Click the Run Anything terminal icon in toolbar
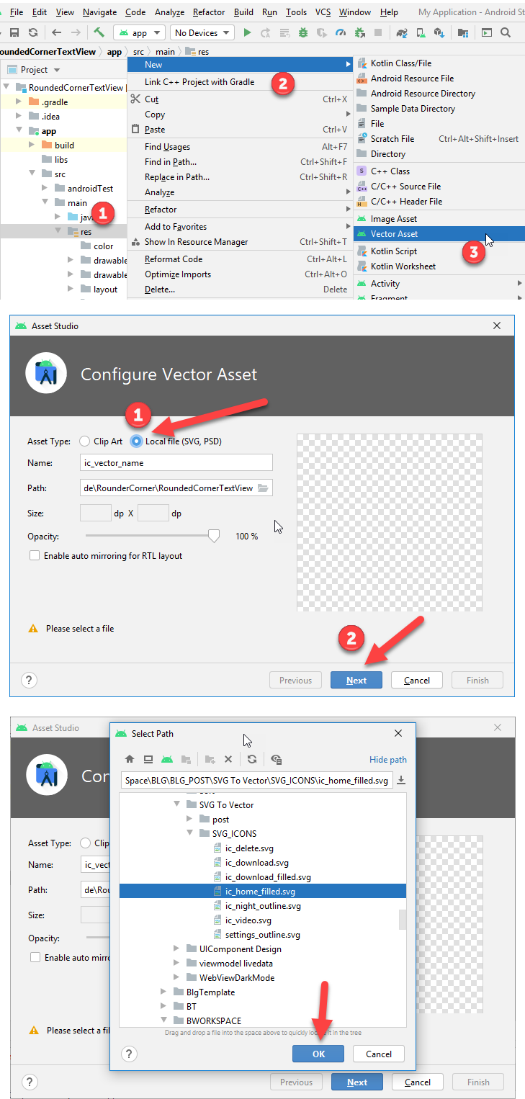The width and height of the screenshot is (525, 1099). coord(487,32)
